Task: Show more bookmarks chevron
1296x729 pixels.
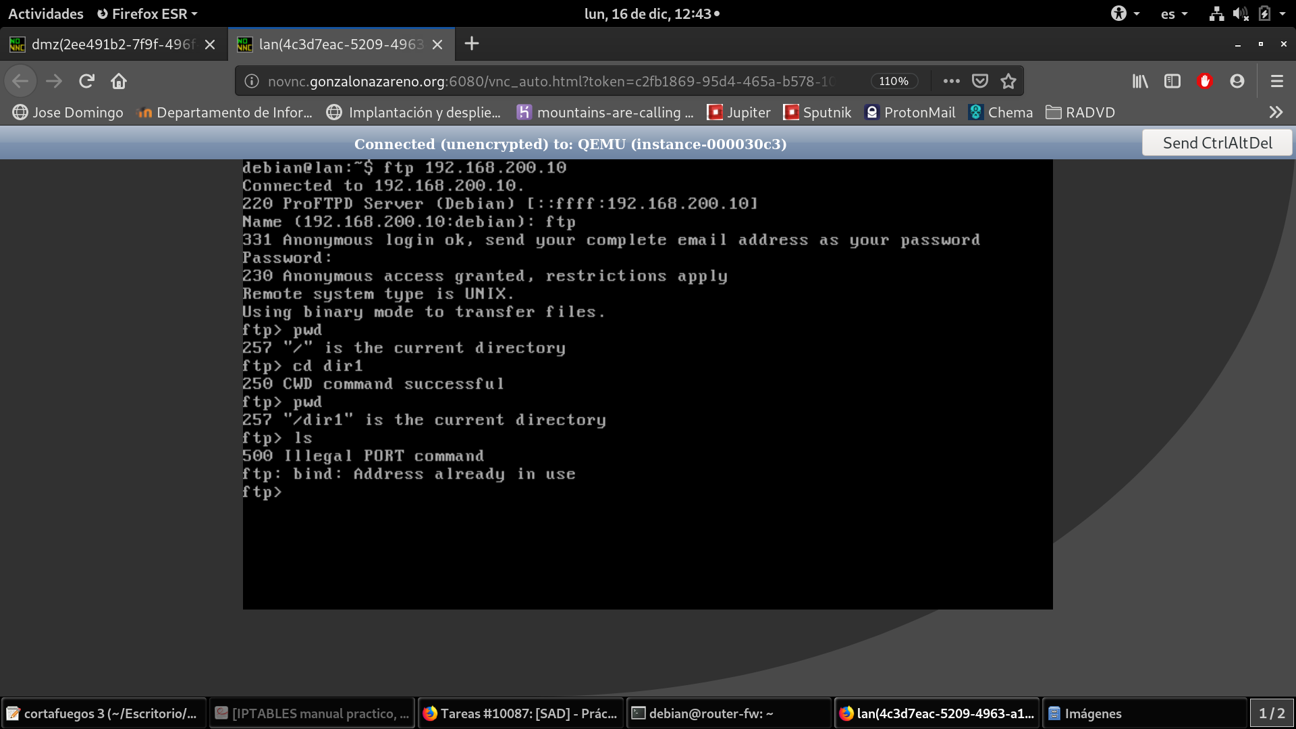Action: [1275, 112]
